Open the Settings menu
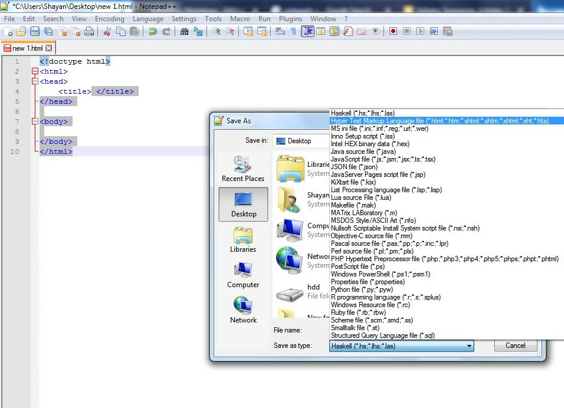 coord(184,19)
